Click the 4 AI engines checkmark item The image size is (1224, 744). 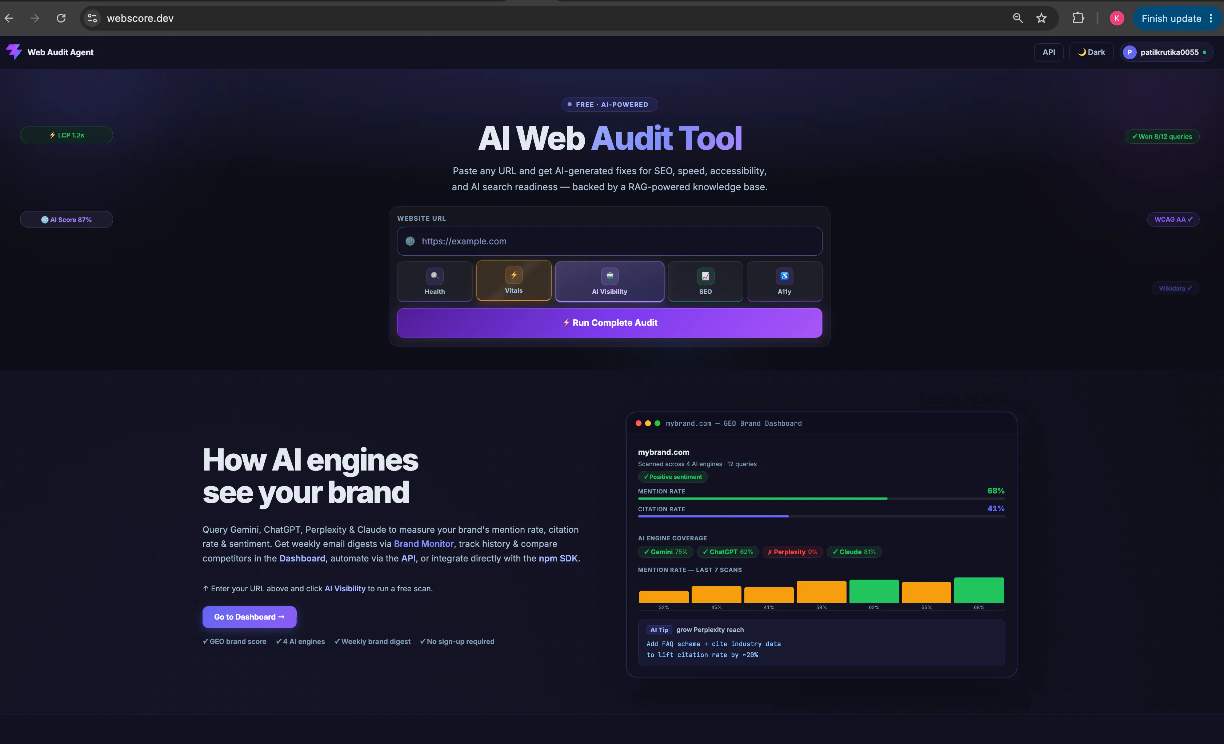pos(300,642)
